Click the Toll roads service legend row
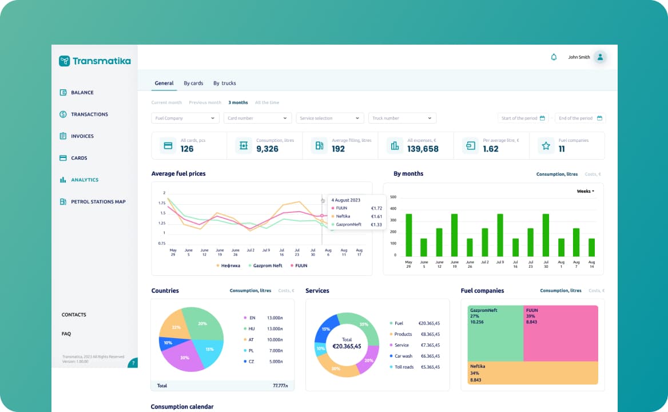 click(x=415, y=367)
